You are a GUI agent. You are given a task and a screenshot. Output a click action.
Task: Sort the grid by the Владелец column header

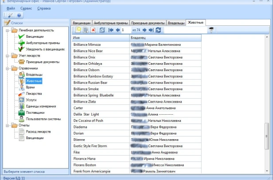click(164, 38)
